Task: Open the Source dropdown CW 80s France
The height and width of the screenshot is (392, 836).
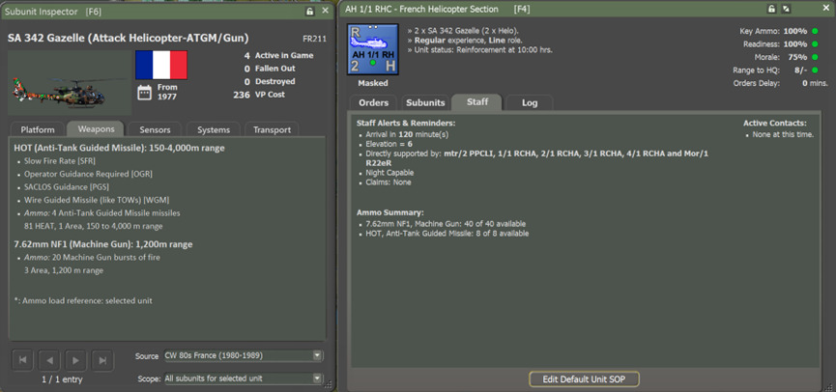Action: 242,356
